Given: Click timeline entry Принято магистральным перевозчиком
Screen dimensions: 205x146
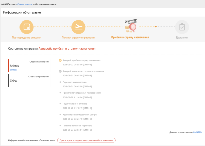Looking at the screenshot, I should [x=82, y=93].
